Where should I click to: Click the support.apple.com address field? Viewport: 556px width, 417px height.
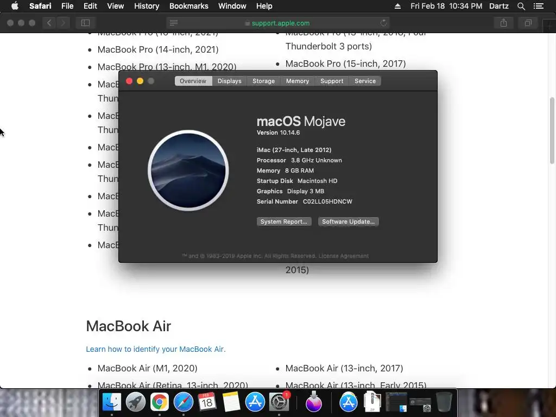(278, 23)
